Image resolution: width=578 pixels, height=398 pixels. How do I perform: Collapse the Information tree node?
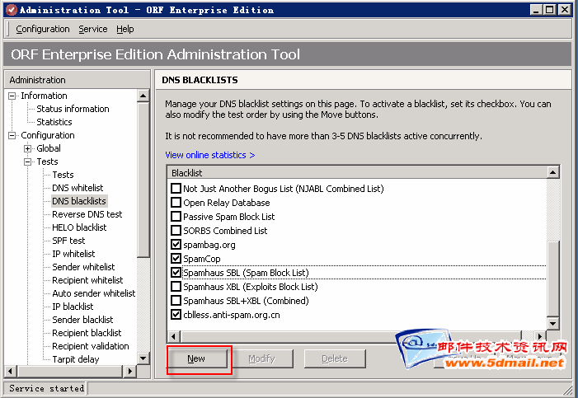coord(13,96)
